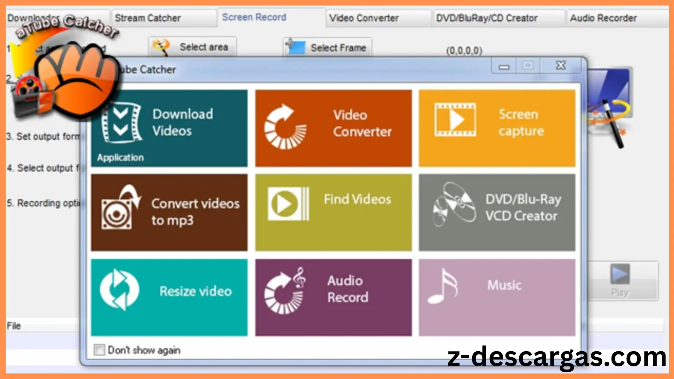
Task: Click the (0,0,0,0) coordinates text
Action: click(464, 51)
